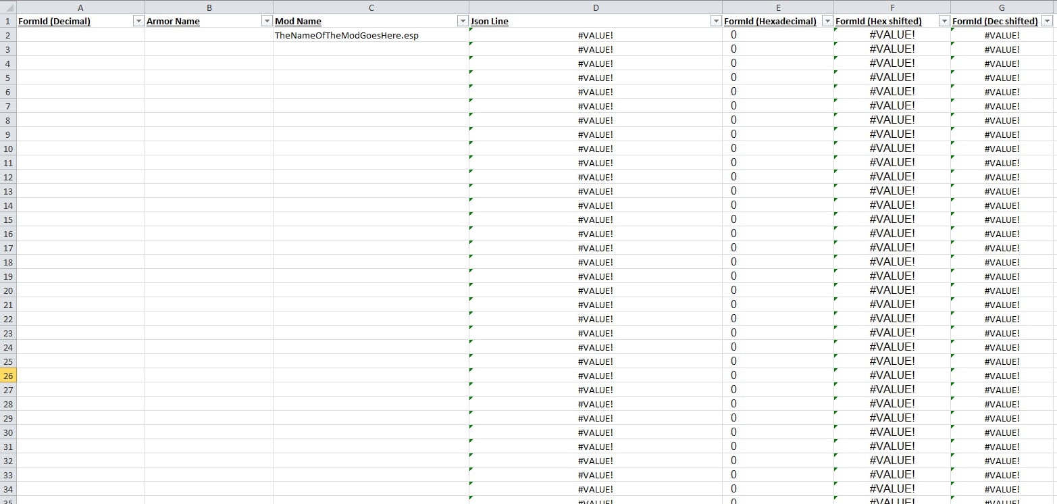Image resolution: width=1057 pixels, height=504 pixels.
Task: Select #VALUE! in Json Line row 34
Action: pos(596,489)
